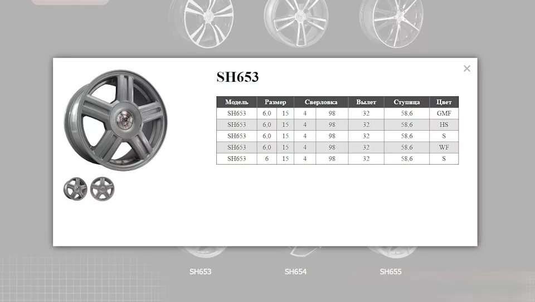Click the top-left background wheel image
Image resolution: width=535 pixels, height=302 pixels.
click(201, 23)
